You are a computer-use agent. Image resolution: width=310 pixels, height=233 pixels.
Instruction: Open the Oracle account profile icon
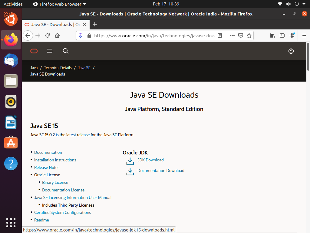tap(291, 51)
